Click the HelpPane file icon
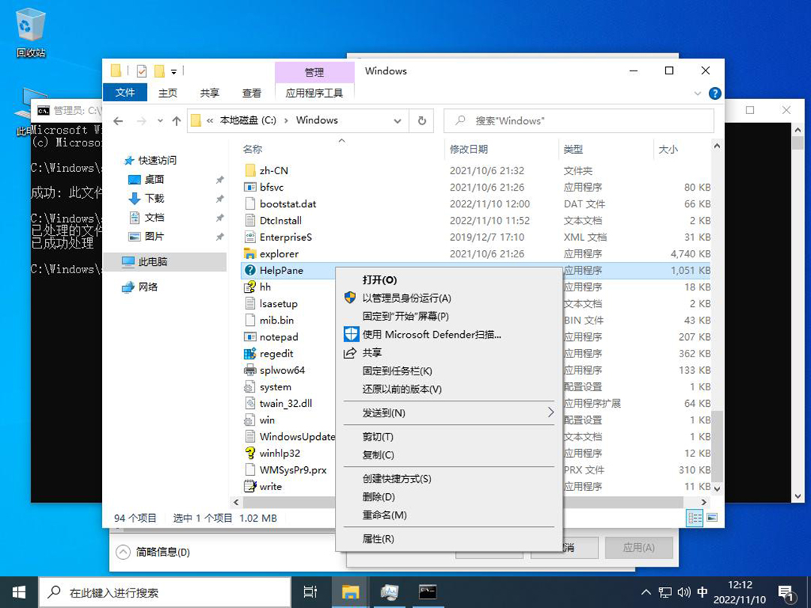Screen dimensions: 811x608 coord(250,270)
